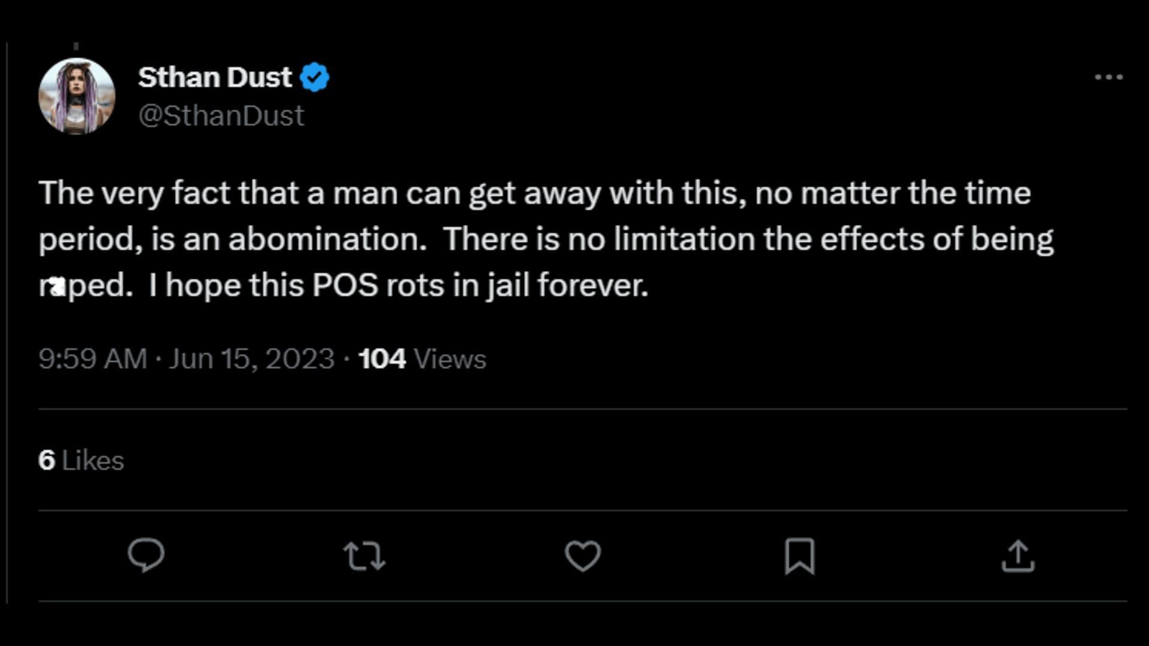This screenshot has width=1149, height=646.
Task: View the 104 Views analytics
Action: click(x=382, y=359)
